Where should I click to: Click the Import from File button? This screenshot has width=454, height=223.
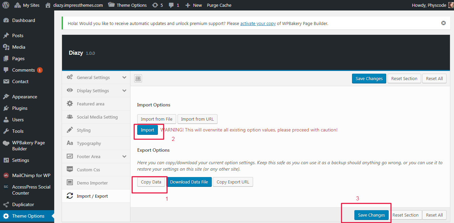pos(157,119)
